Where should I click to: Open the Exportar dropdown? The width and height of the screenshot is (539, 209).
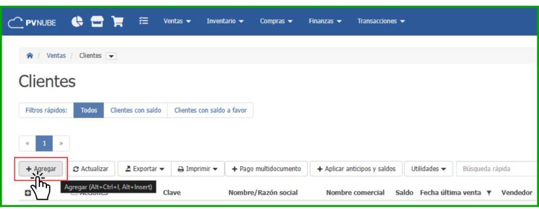coord(144,169)
